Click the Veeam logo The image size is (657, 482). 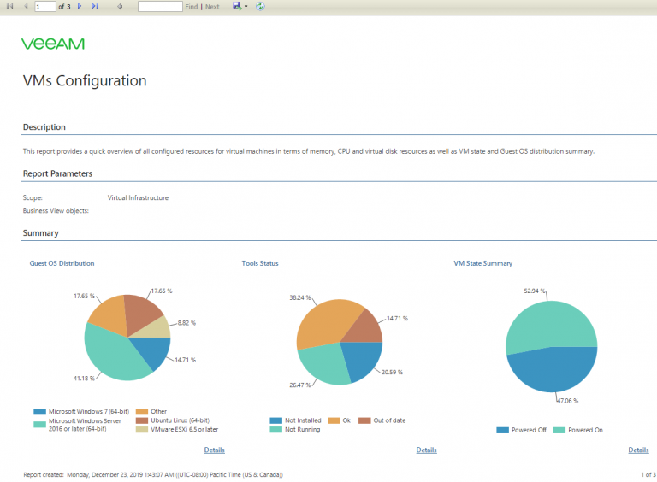53,44
